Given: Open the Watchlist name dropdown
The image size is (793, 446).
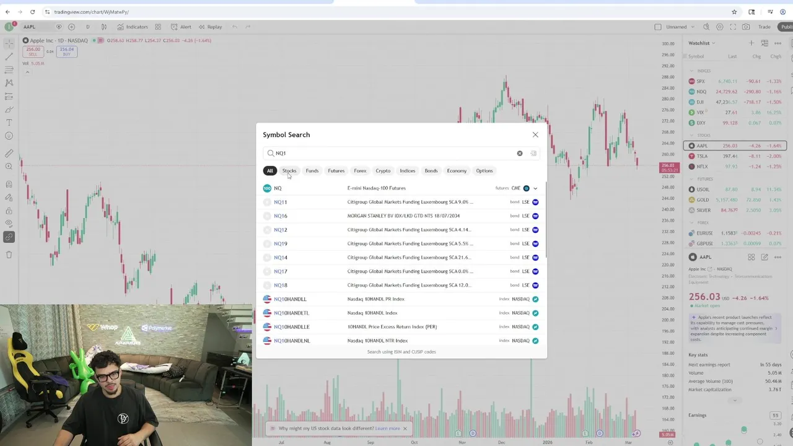Looking at the screenshot, I should coord(702,43).
